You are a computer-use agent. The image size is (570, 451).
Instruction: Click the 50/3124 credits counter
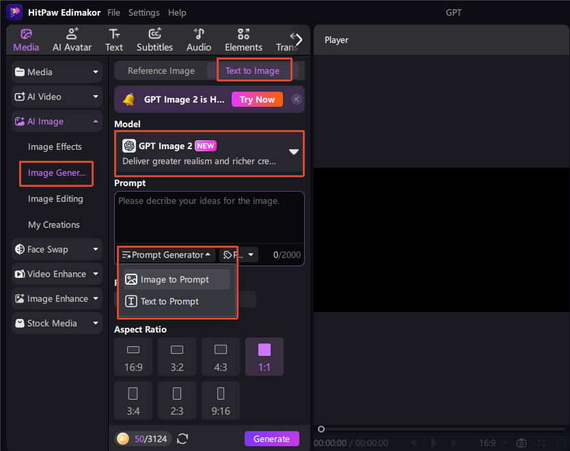coord(150,439)
